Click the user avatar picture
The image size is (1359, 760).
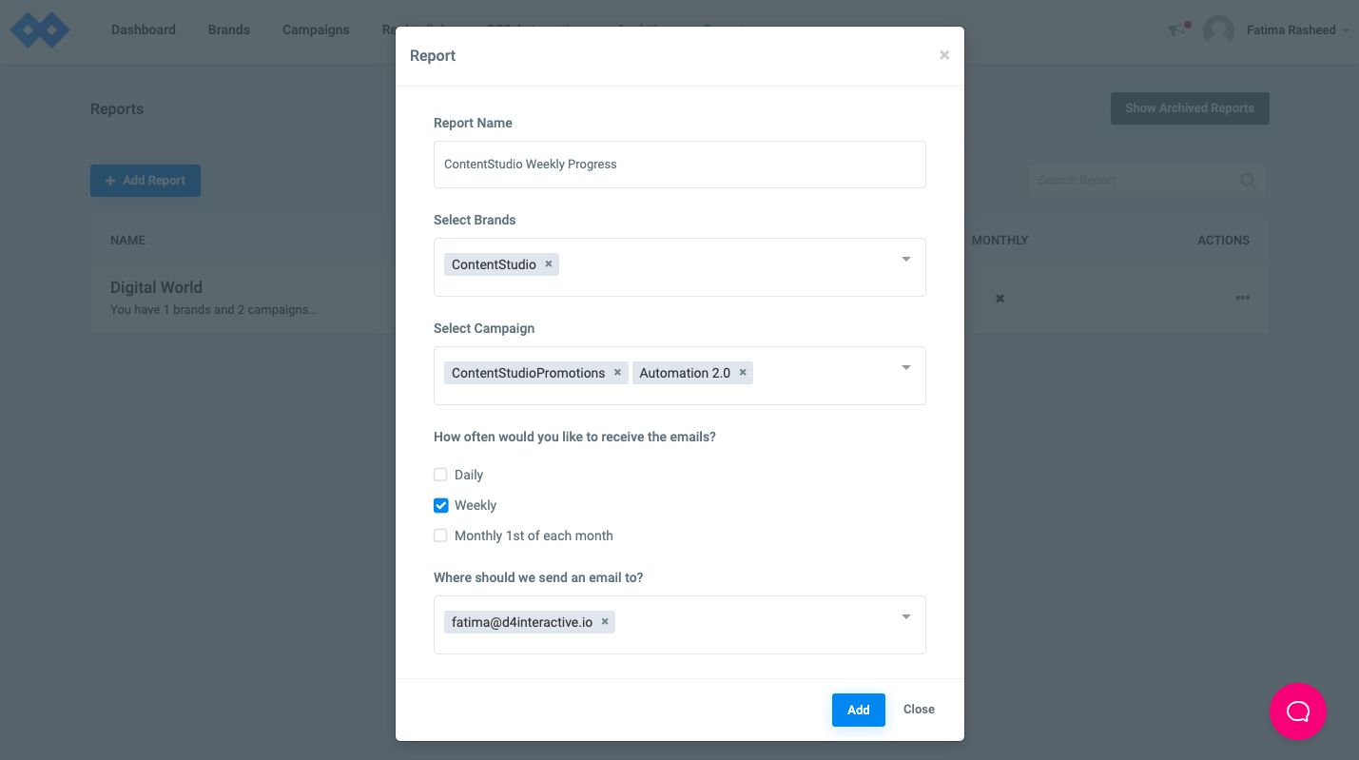coord(1218,30)
